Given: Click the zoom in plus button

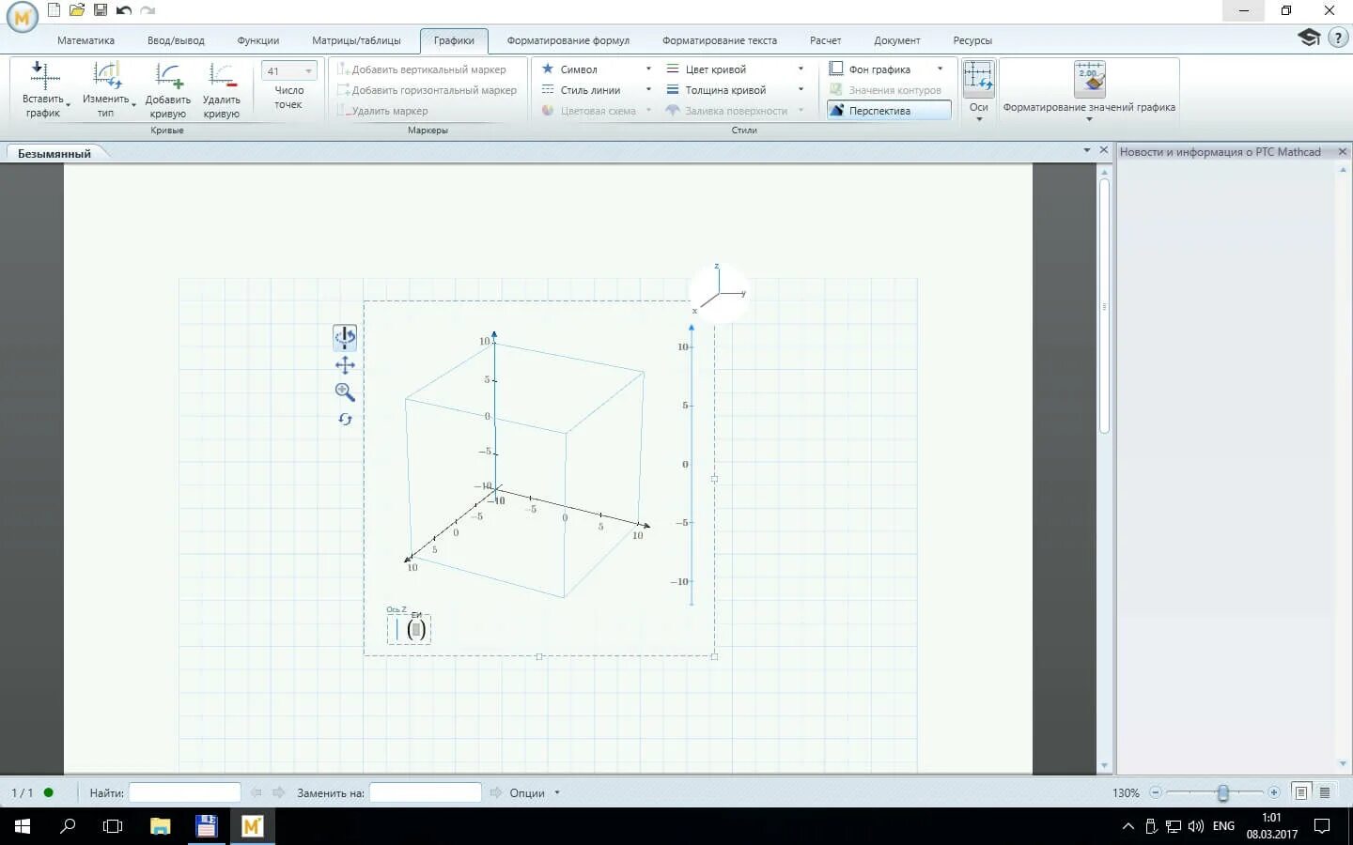Looking at the screenshot, I should point(1274,792).
